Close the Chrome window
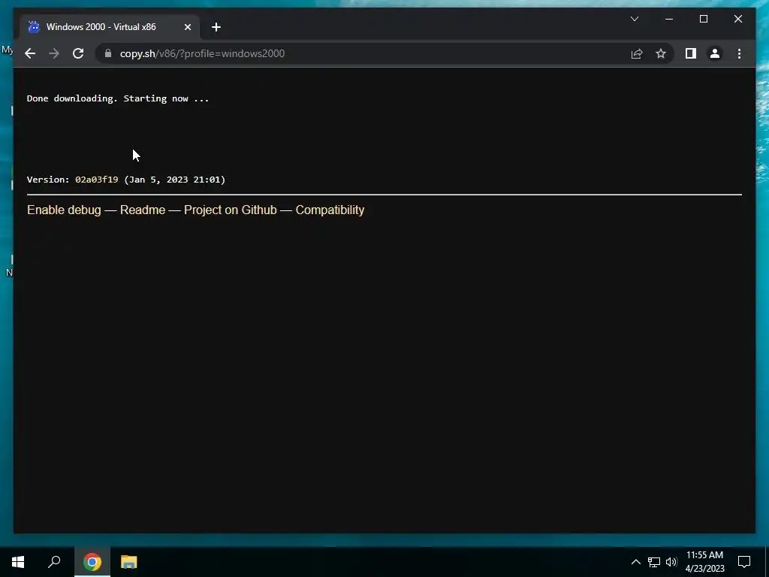 [x=737, y=19]
